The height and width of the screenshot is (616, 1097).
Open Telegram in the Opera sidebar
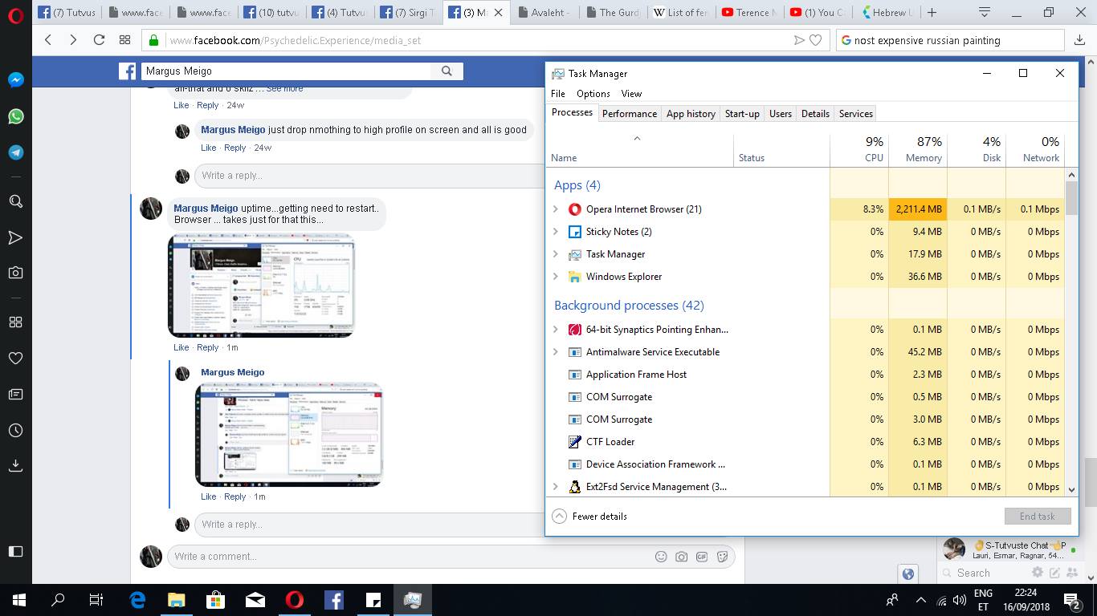click(x=15, y=152)
